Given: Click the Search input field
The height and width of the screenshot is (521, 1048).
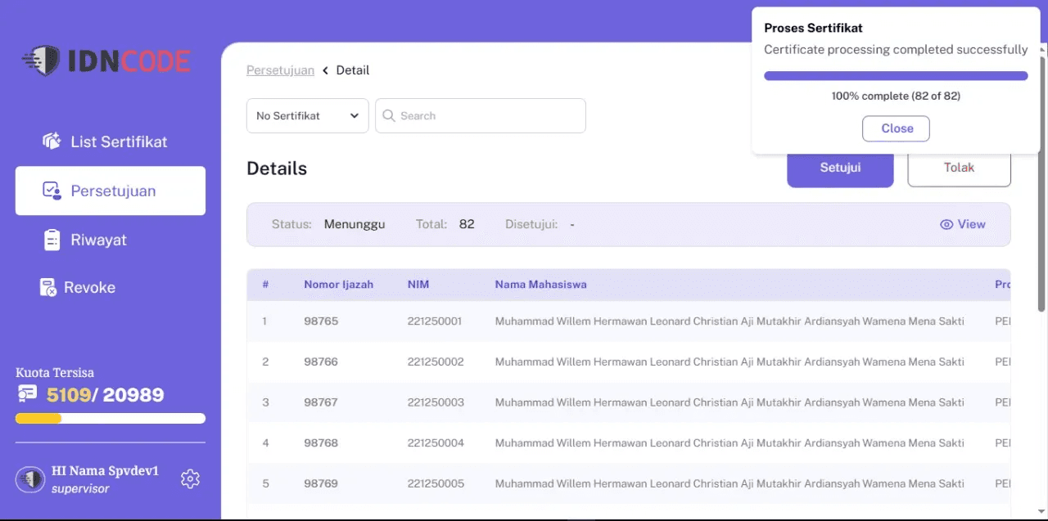Looking at the screenshot, I should click(x=481, y=115).
